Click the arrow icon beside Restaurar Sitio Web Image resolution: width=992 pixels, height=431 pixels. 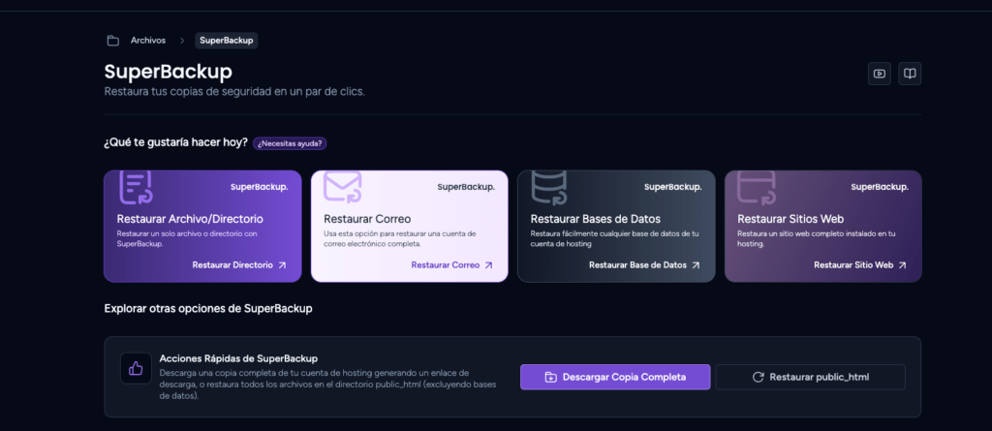[x=902, y=265]
